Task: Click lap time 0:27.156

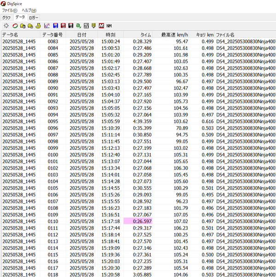Action: 142,108
